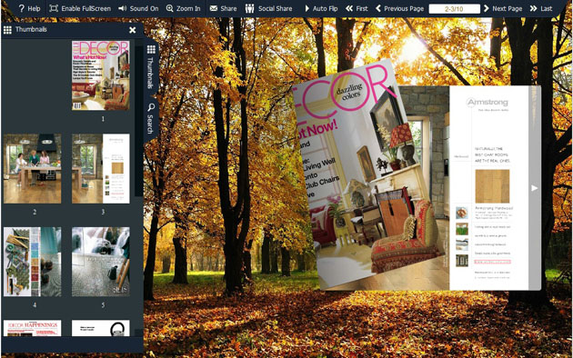
Task: Jump to First page
Action: [x=357, y=8]
